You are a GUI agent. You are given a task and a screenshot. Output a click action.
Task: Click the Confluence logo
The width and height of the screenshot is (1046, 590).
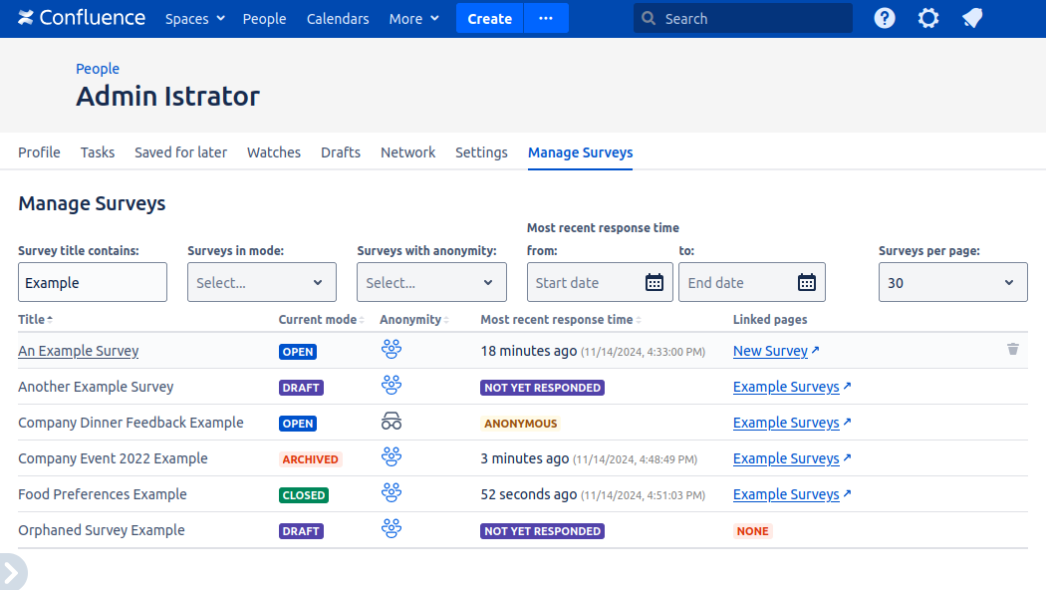pos(82,18)
